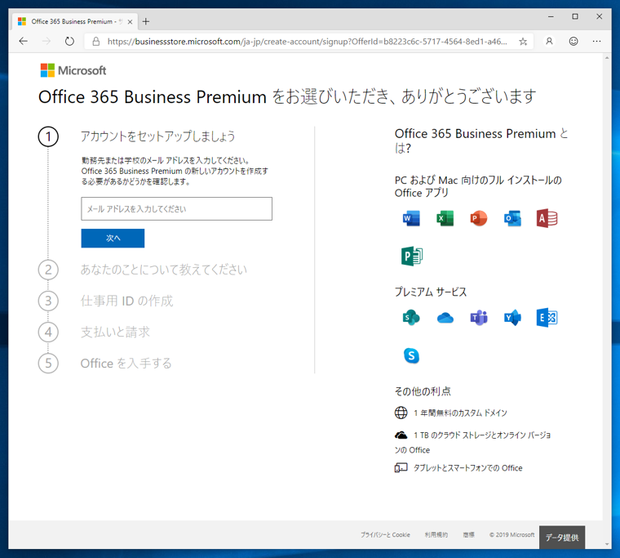Click the その他の利点 heading
620x558 pixels.
(x=423, y=391)
